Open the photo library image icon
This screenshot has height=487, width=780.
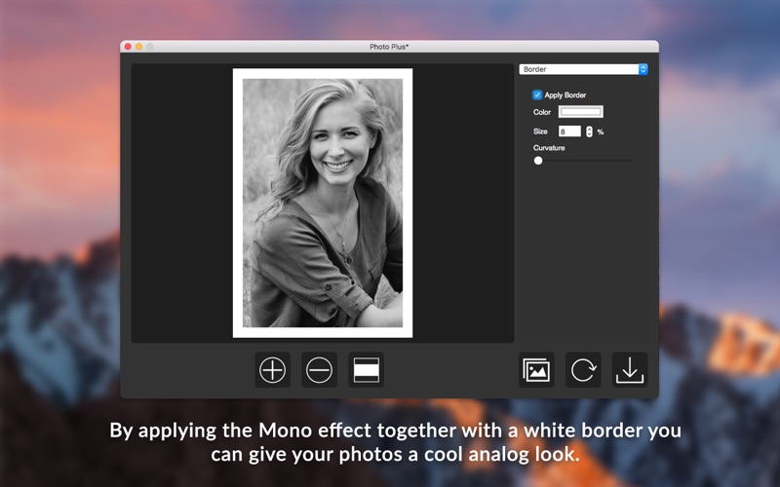536,370
